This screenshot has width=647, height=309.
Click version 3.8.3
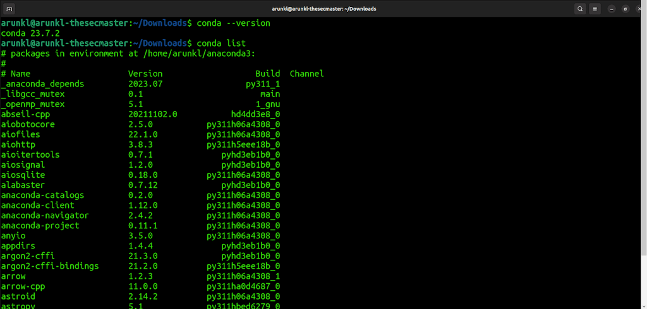point(140,144)
